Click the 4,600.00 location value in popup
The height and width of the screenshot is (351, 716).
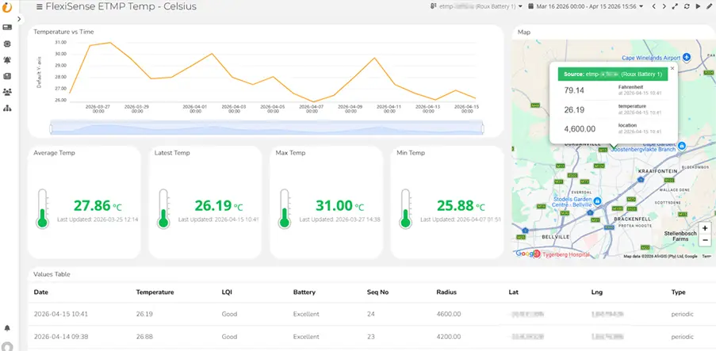click(x=580, y=129)
